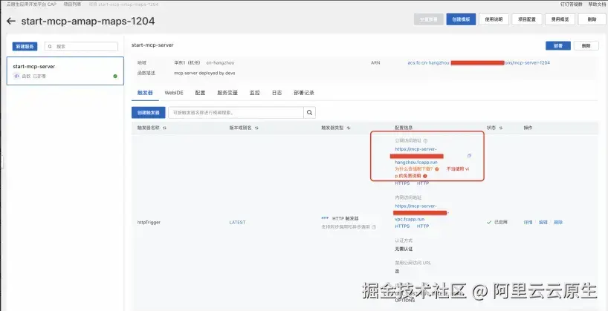Image resolution: width=608 pixels, height=311 pixels.
Task: Focus the trigger name search field
Action: click(236, 113)
